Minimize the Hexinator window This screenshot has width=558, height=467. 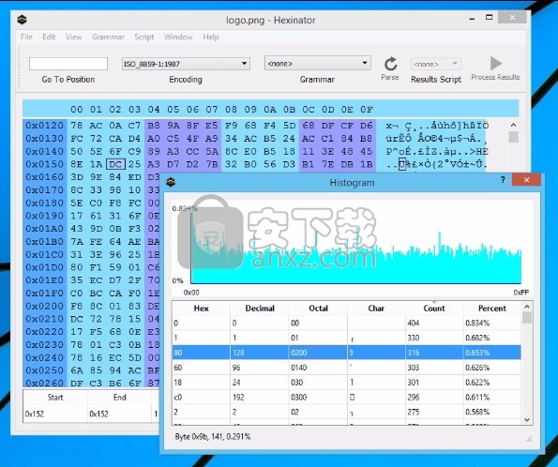coord(473,18)
